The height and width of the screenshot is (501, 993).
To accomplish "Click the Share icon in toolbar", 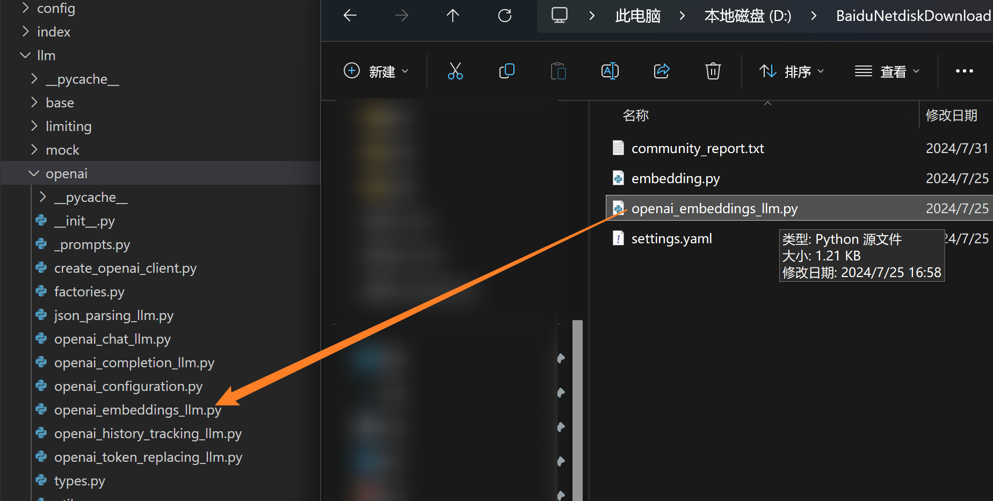I will 661,71.
